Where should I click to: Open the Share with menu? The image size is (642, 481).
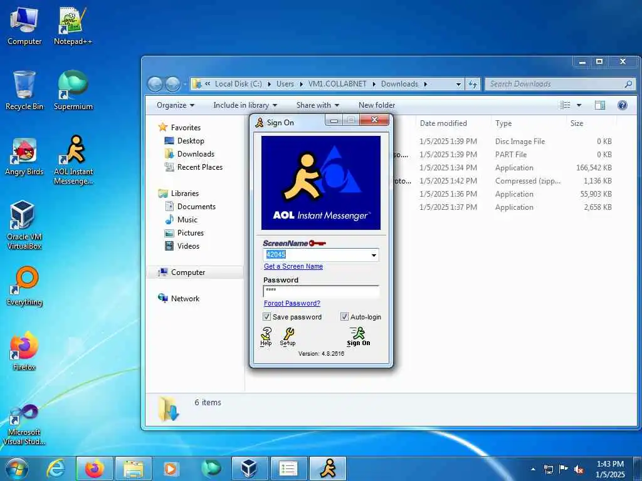pyautogui.click(x=318, y=105)
